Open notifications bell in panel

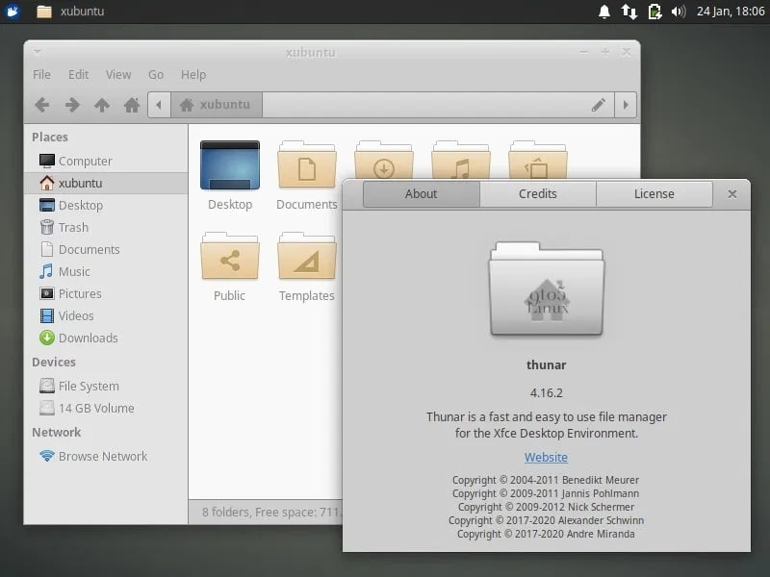tap(604, 11)
